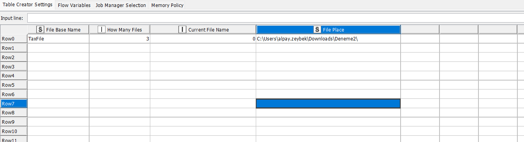The height and width of the screenshot is (142, 524).
Task: Select the File Base Name column header
Action: pyautogui.click(x=58, y=30)
